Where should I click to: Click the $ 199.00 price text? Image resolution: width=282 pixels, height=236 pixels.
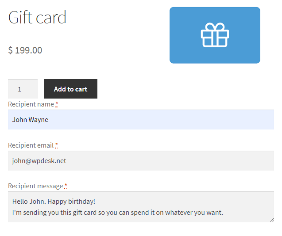click(x=25, y=50)
